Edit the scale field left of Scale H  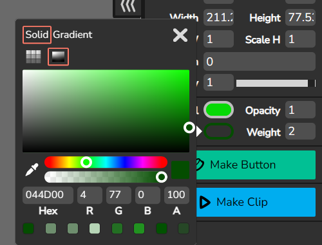(x=218, y=39)
